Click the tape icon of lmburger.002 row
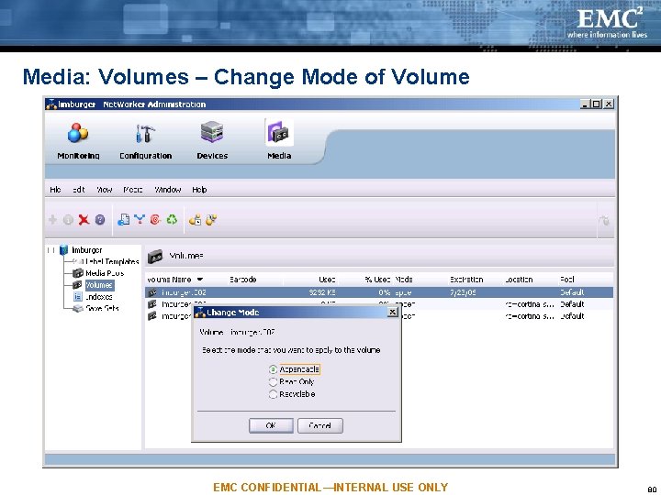Screen dimensions: 661x495 (152, 292)
